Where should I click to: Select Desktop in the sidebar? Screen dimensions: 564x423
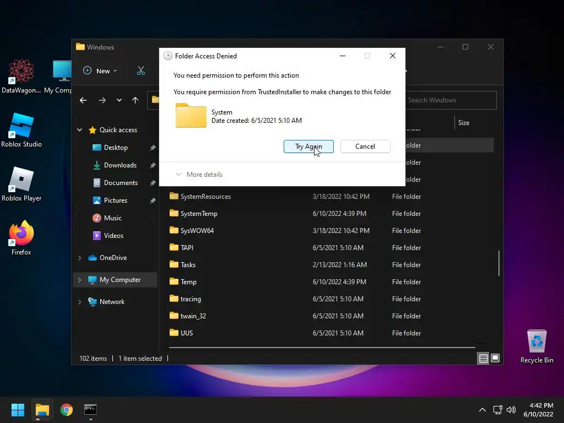[116, 148]
